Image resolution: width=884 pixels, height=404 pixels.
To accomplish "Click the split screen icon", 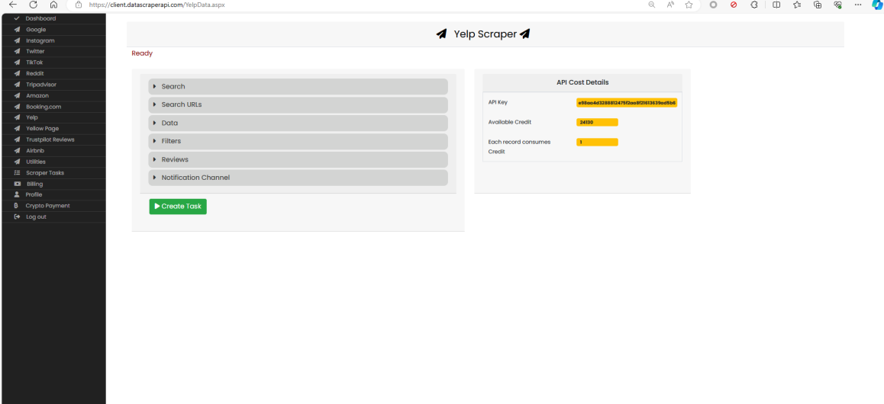I will (x=776, y=5).
